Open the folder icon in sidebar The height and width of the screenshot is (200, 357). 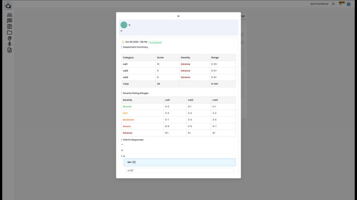click(x=9, y=32)
